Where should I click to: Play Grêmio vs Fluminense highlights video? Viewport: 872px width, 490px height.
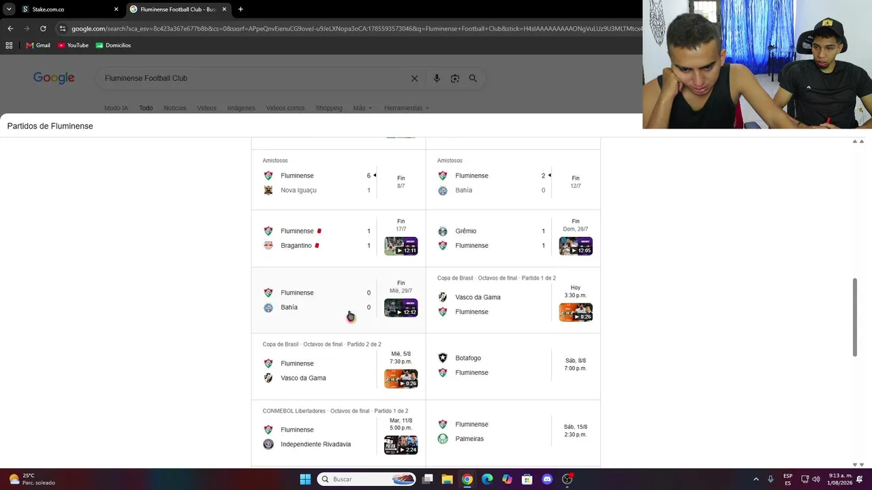(576, 246)
